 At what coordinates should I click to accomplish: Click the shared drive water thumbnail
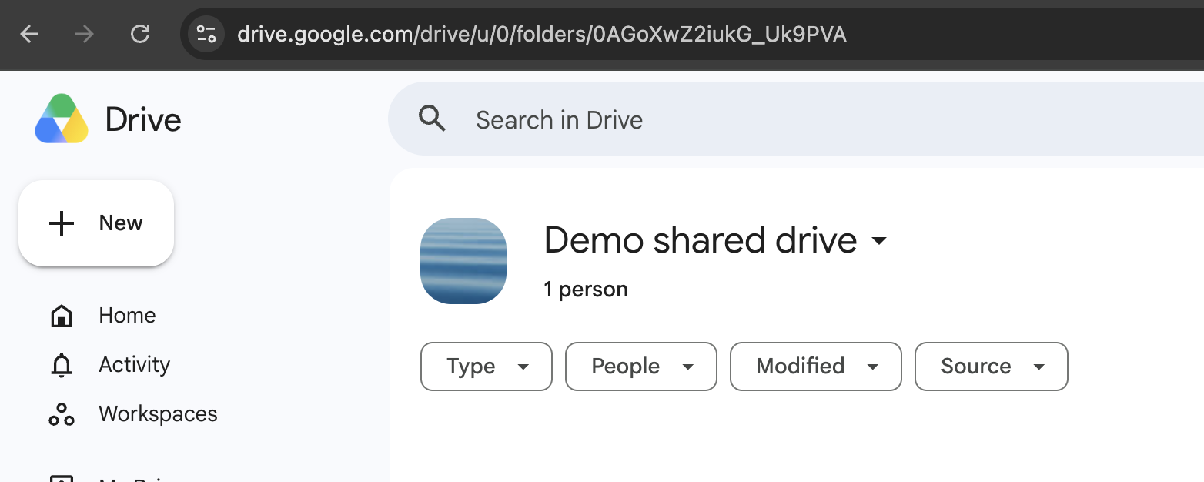coord(463,261)
